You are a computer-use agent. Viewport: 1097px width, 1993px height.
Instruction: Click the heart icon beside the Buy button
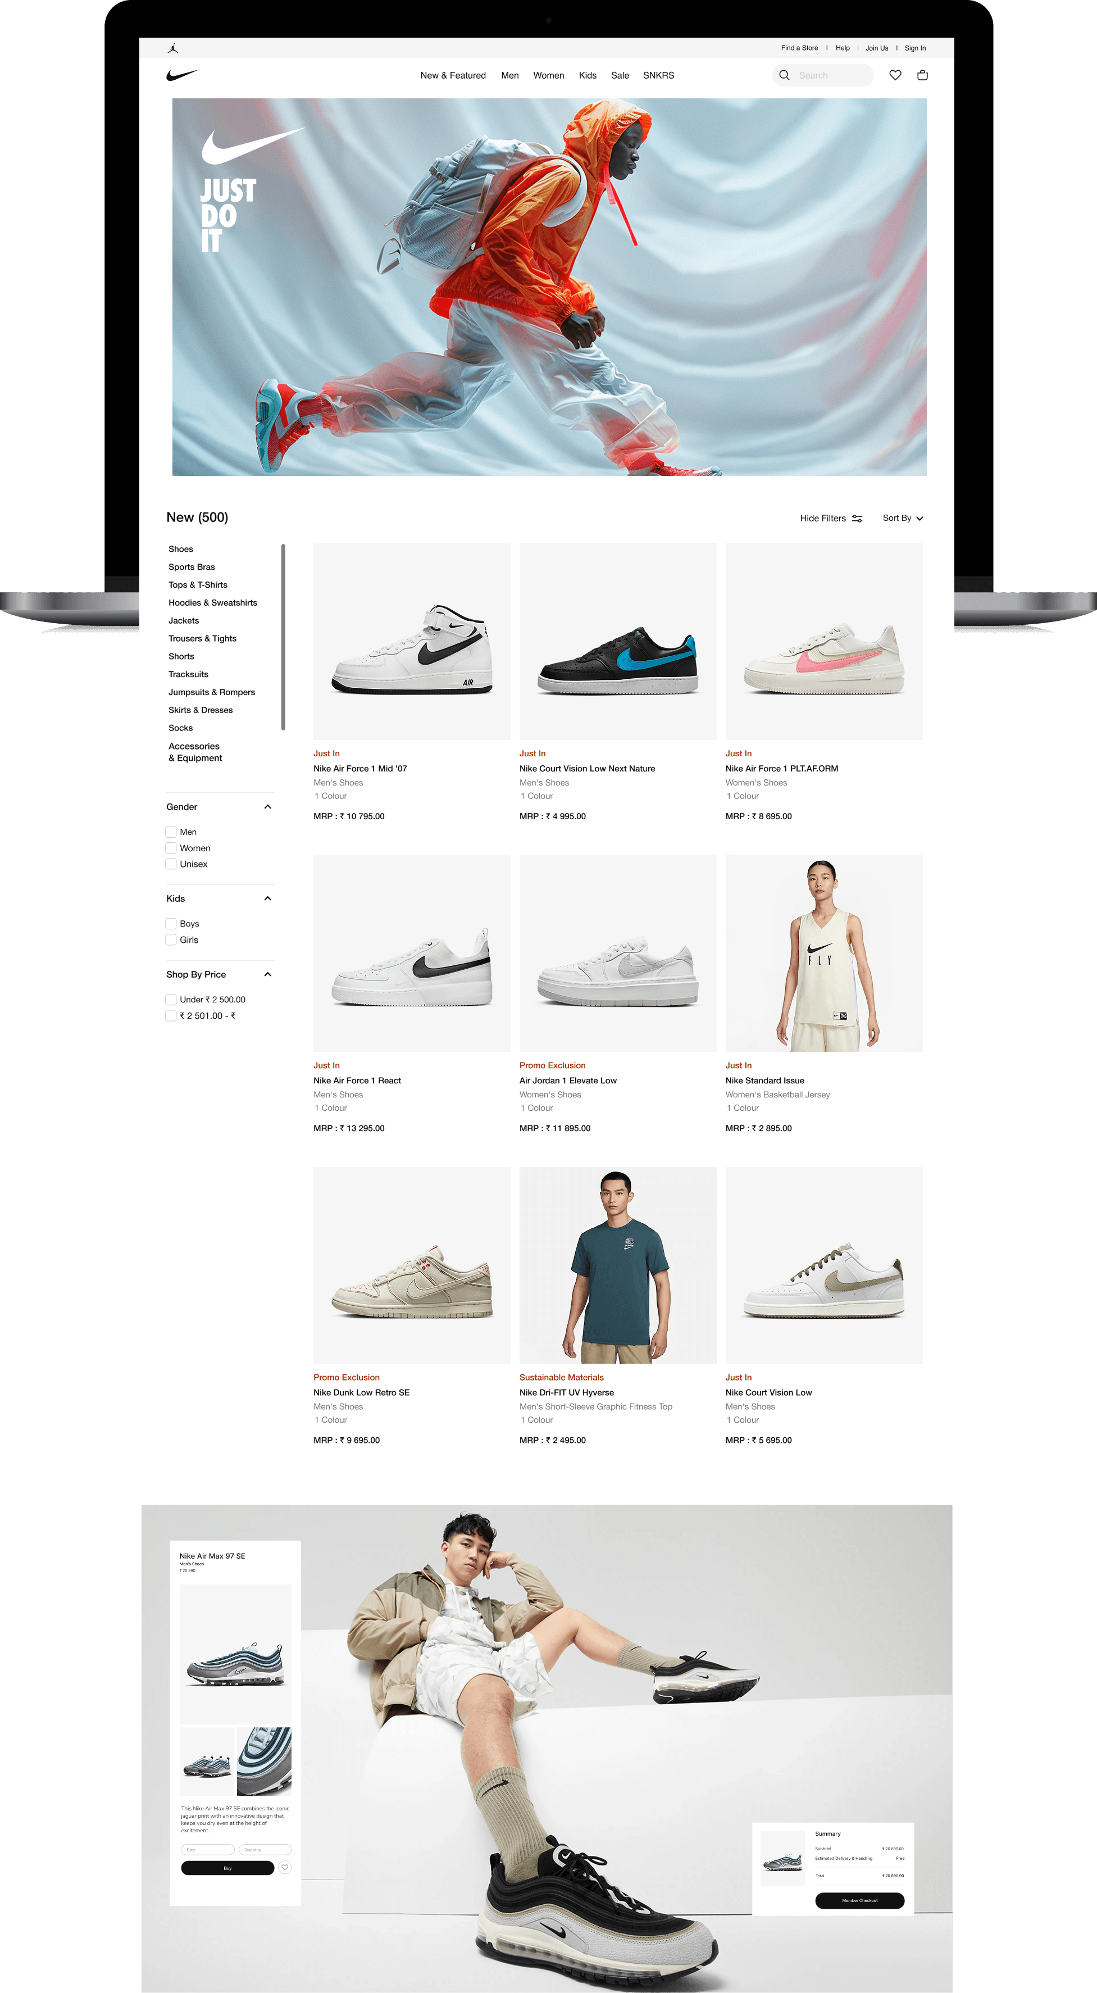(x=285, y=1867)
